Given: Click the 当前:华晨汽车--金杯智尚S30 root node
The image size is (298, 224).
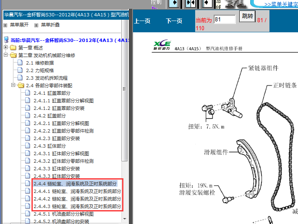Looking at the screenshot, I should (70, 40).
